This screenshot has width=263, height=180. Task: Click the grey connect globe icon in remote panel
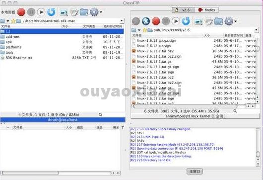coord(136,21)
